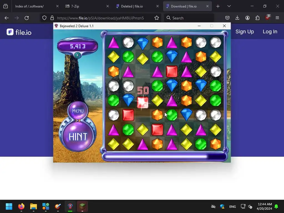Screen dimensions: 284x213
Task: Open the ENG language indicator
Action: tap(233, 206)
